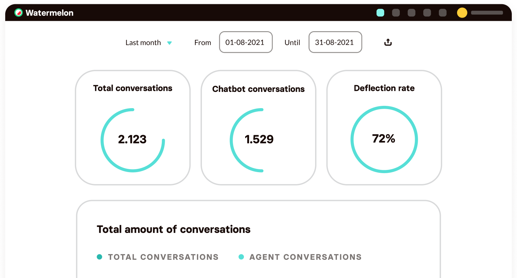Open the From date picker
Viewport: 517px width, 278px height.
click(246, 42)
